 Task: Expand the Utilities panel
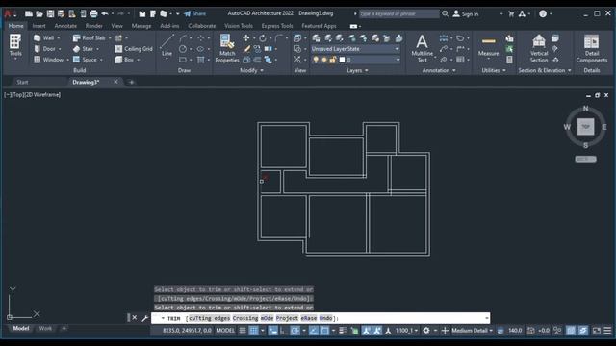(494, 70)
